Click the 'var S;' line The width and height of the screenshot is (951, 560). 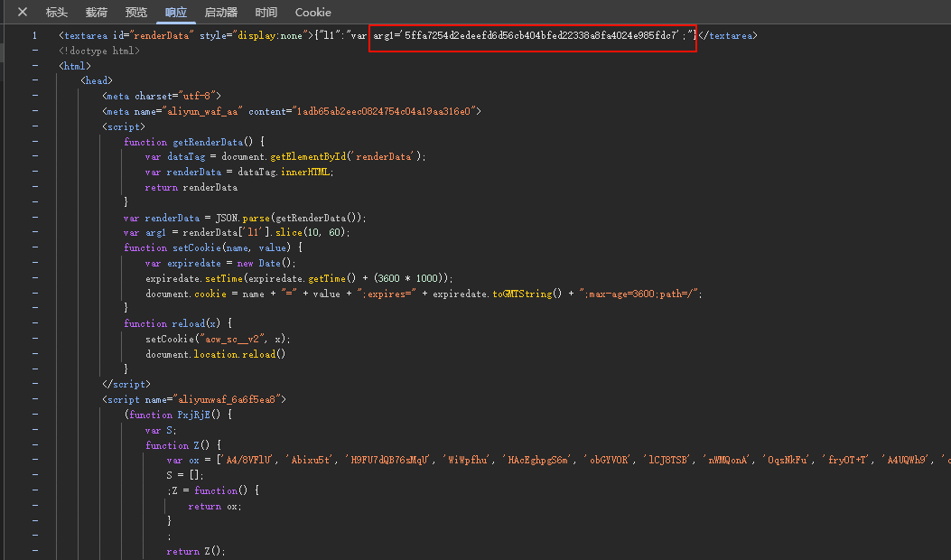point(161,430)
